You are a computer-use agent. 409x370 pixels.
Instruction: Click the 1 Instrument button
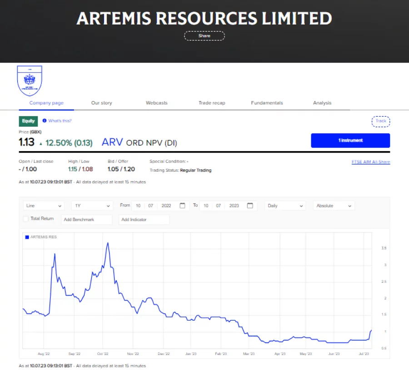(350, 140)
